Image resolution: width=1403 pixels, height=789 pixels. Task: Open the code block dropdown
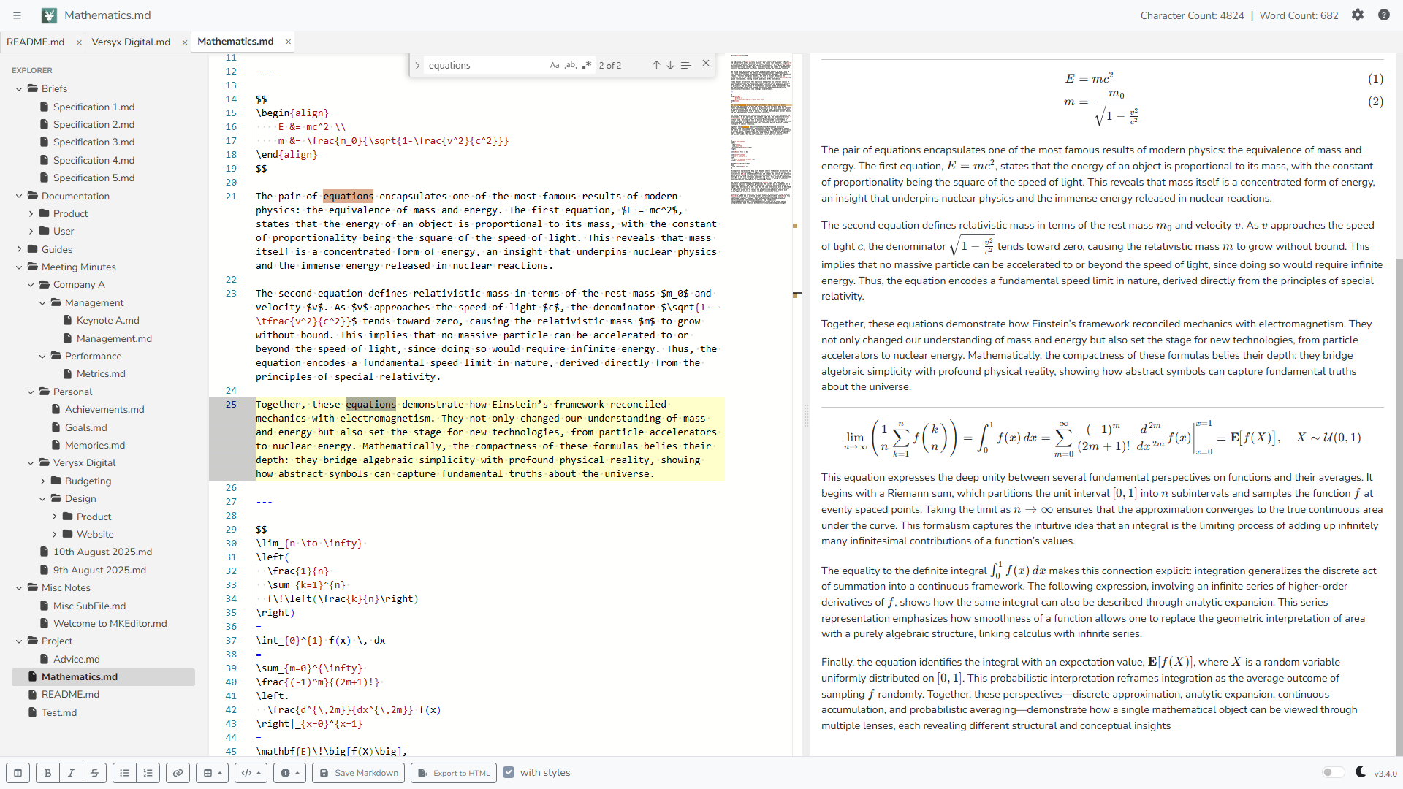pos(251,773)
